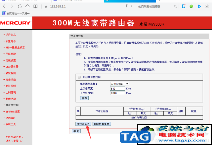Bookmark this page with the star icon

click(46, 6)
